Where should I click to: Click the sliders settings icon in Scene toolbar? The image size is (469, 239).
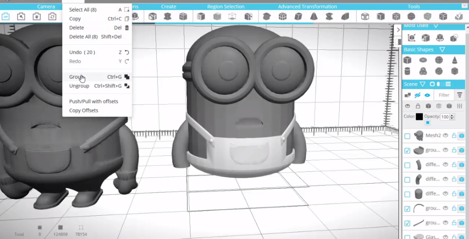[460, 106]
